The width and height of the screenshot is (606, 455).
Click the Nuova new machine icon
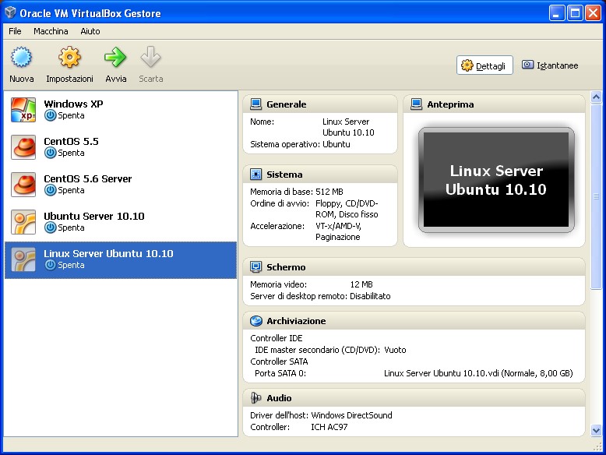coord(21,57)
